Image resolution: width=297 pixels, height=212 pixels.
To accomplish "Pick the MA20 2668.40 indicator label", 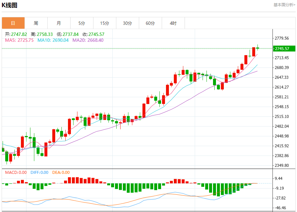I will 88,40.
